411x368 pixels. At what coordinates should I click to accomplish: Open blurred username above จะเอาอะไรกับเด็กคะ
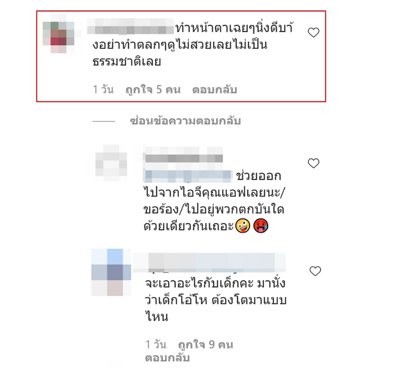click(209, 263)
